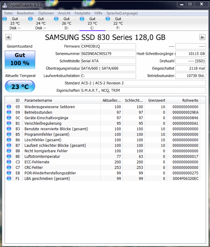Click the ID column header
The width and height of the screenshot is (210, 247).
tap(17, 100)
